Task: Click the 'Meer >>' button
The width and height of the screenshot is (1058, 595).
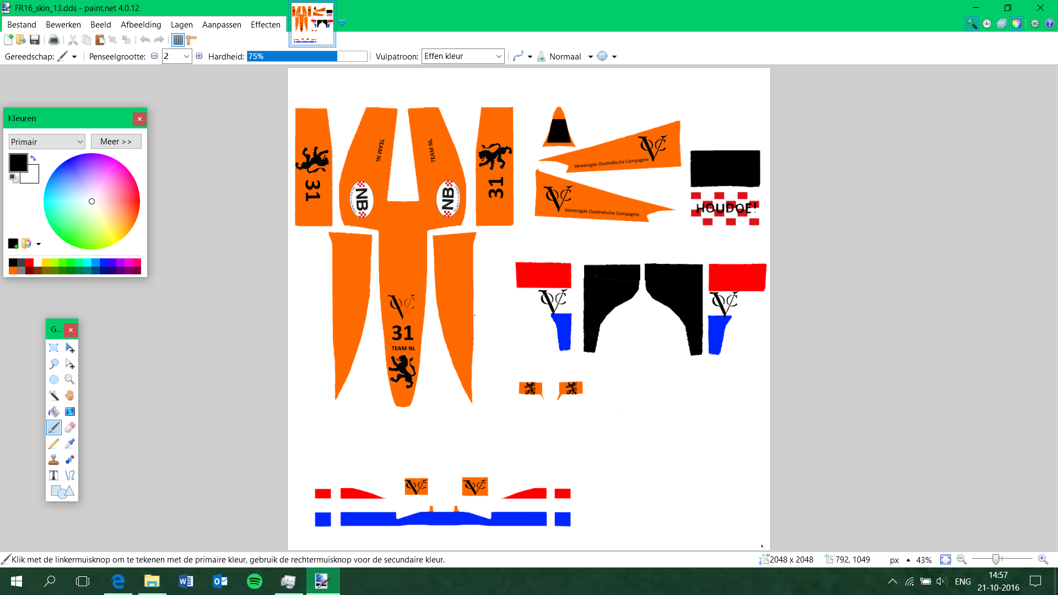Action: [x=116, y=142]
